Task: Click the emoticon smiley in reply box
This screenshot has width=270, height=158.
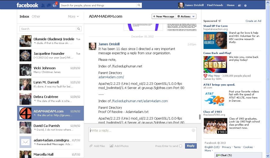Action: tap(193, 130)
